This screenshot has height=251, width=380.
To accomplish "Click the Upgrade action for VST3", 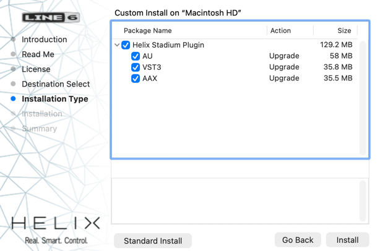I will point(284,67).
